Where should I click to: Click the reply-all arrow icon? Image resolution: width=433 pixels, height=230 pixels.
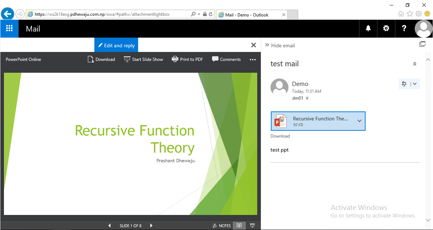tap(404, 83)
